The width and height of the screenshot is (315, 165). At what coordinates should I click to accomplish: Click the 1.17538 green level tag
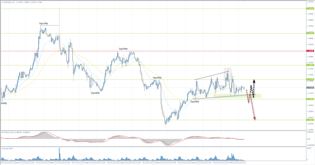coord(310,80)
